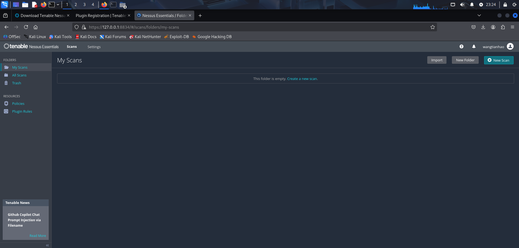The width and height of the screenshot is (519, 248).
Task: Click the Tenable Nessus Essentials logo
Action: click(31, 46)
